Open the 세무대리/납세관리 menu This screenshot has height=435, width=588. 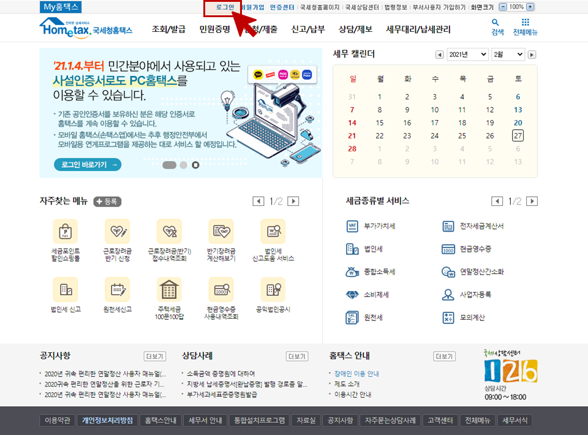(418, 29)
